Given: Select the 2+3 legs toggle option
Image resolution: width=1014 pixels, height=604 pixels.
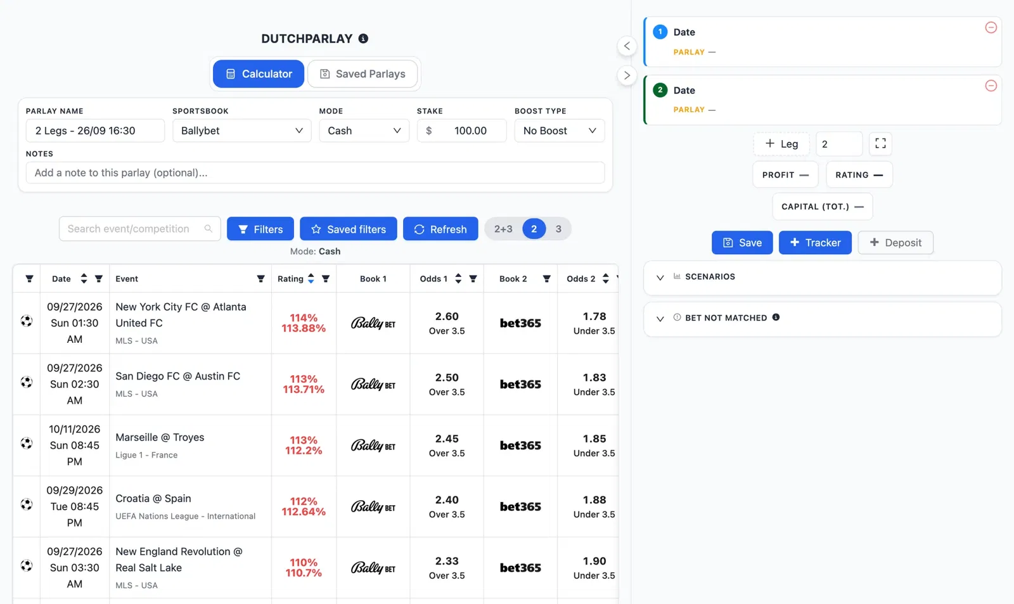Looking at the screenshot, I should click(x=503, y=229).
